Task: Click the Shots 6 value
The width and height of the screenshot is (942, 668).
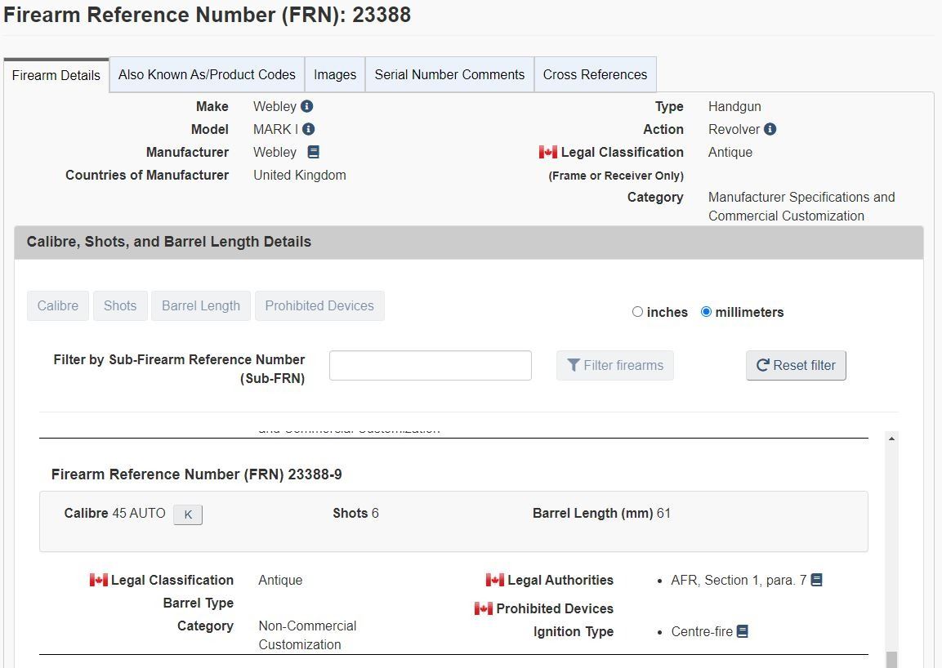Action: coord(355,513)
